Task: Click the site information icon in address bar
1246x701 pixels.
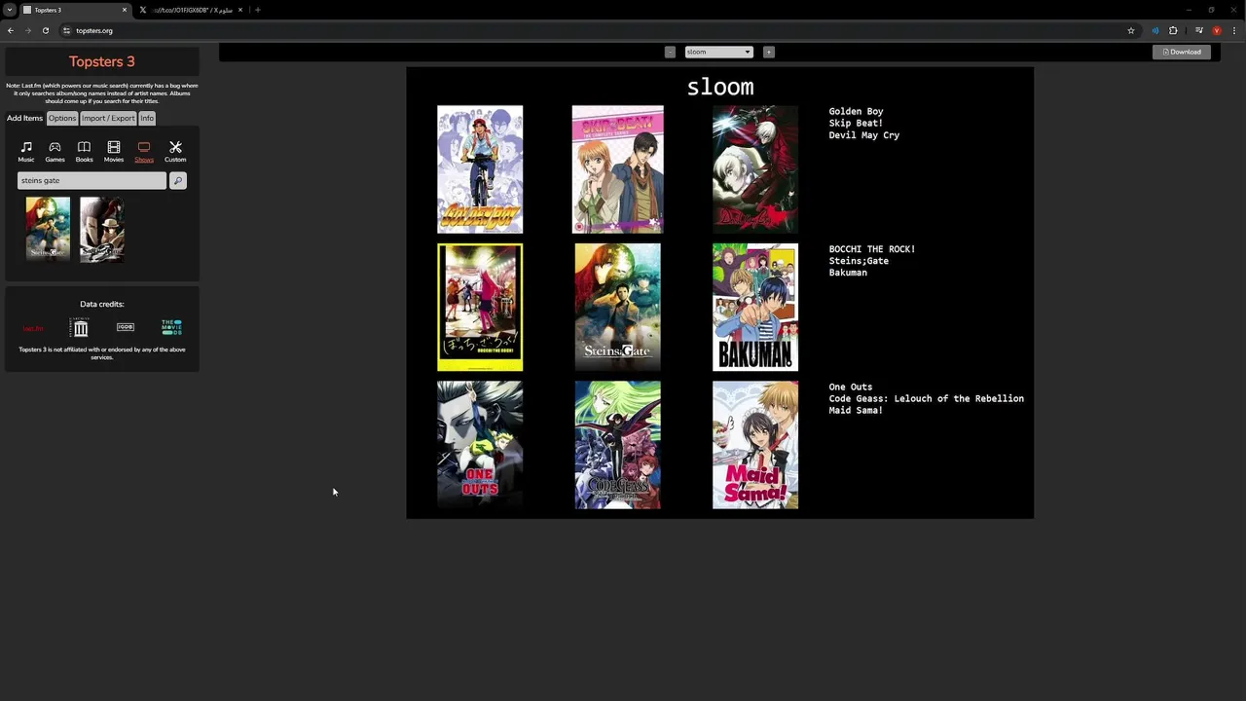Action: [66, 30]
